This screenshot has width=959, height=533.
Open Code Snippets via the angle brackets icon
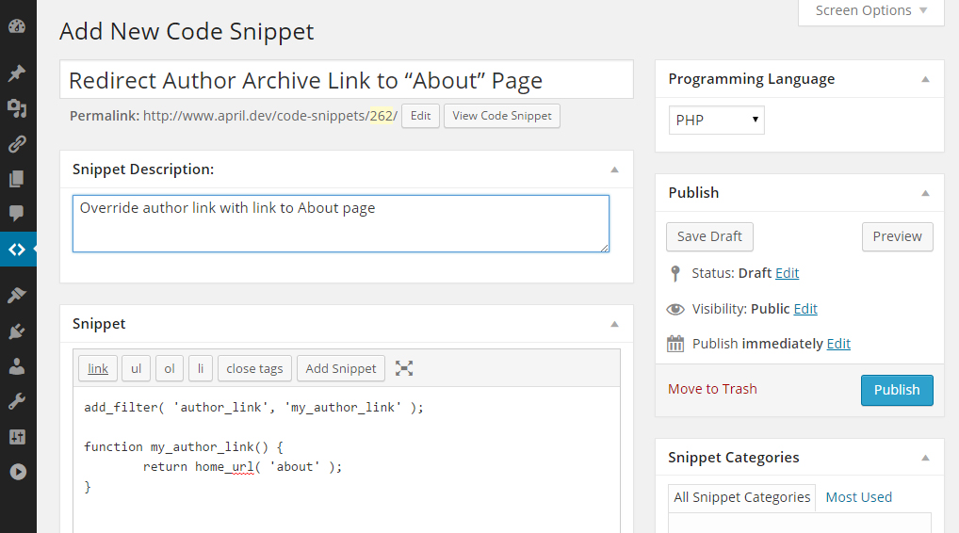[17, 250]
